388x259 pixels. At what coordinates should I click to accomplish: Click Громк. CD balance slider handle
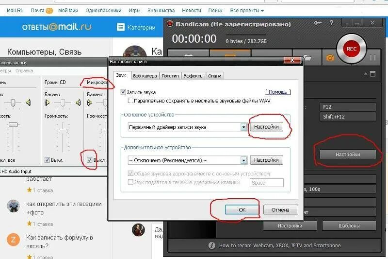(63, 103)
